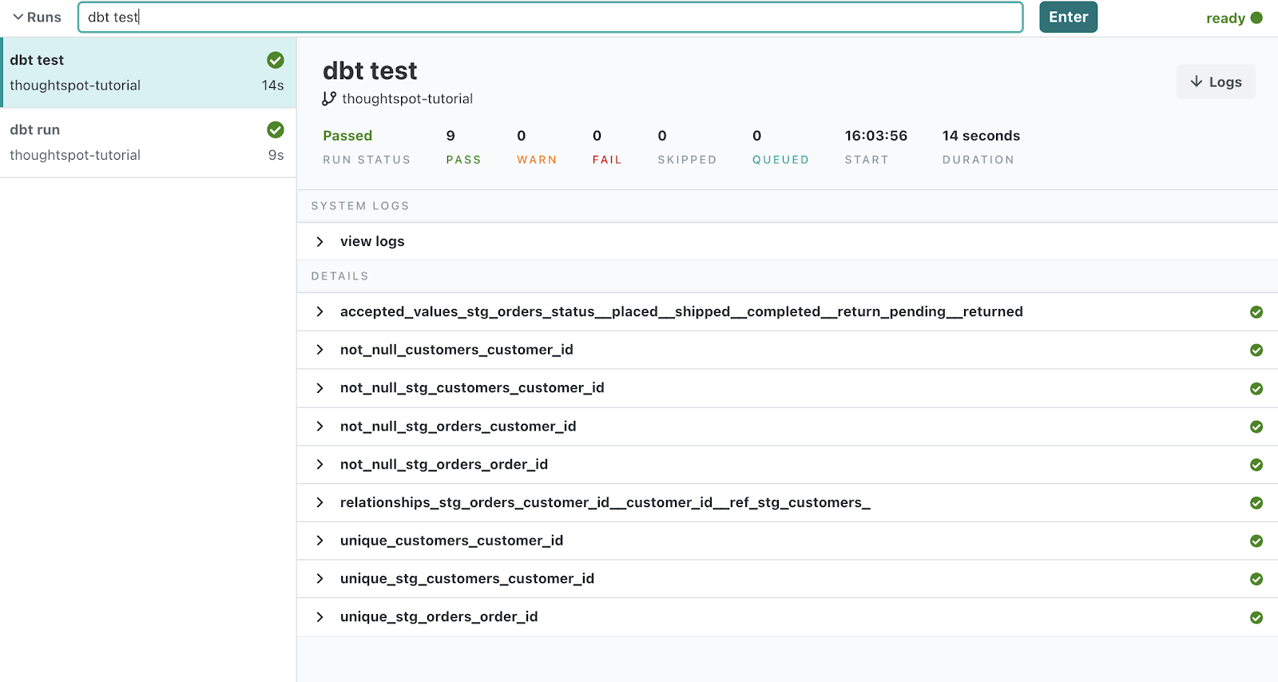Click pass checkmark for not_null_stg_orders_order_id
The height and width of the screenshot is (682, 1278).
[x=1256, y=465]
